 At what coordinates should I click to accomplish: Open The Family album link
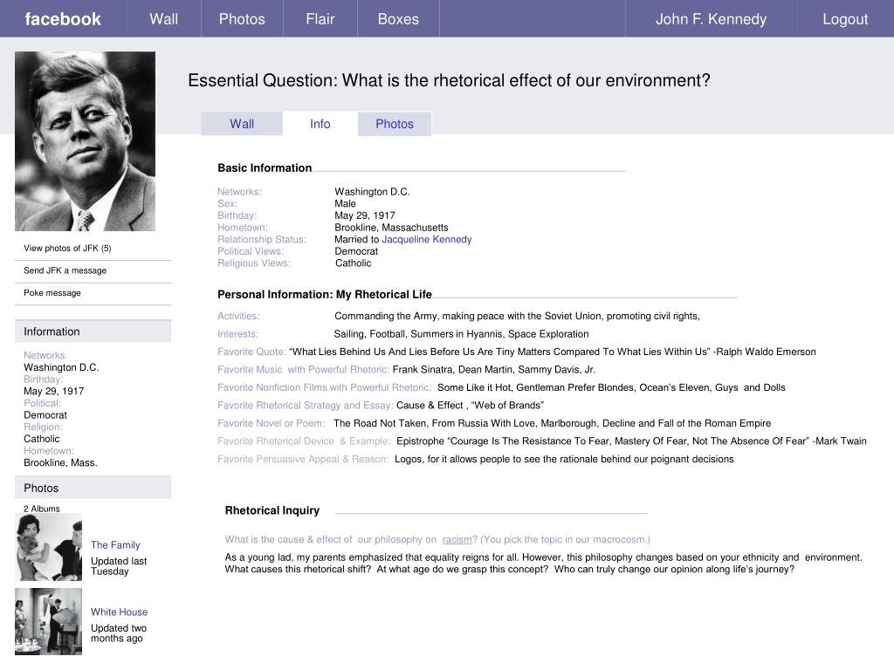(x=115, y=544)
